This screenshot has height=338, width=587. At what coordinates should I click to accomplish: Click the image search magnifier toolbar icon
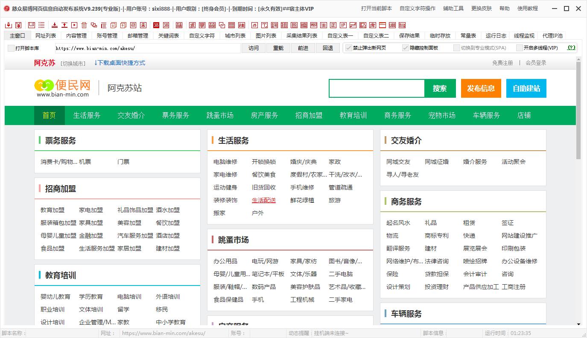[363, 25]
